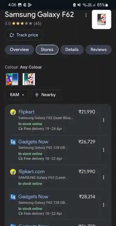Tap the star rating with 45 reviews
This screenshot has width=116, height=226.
tap(23, 24)
